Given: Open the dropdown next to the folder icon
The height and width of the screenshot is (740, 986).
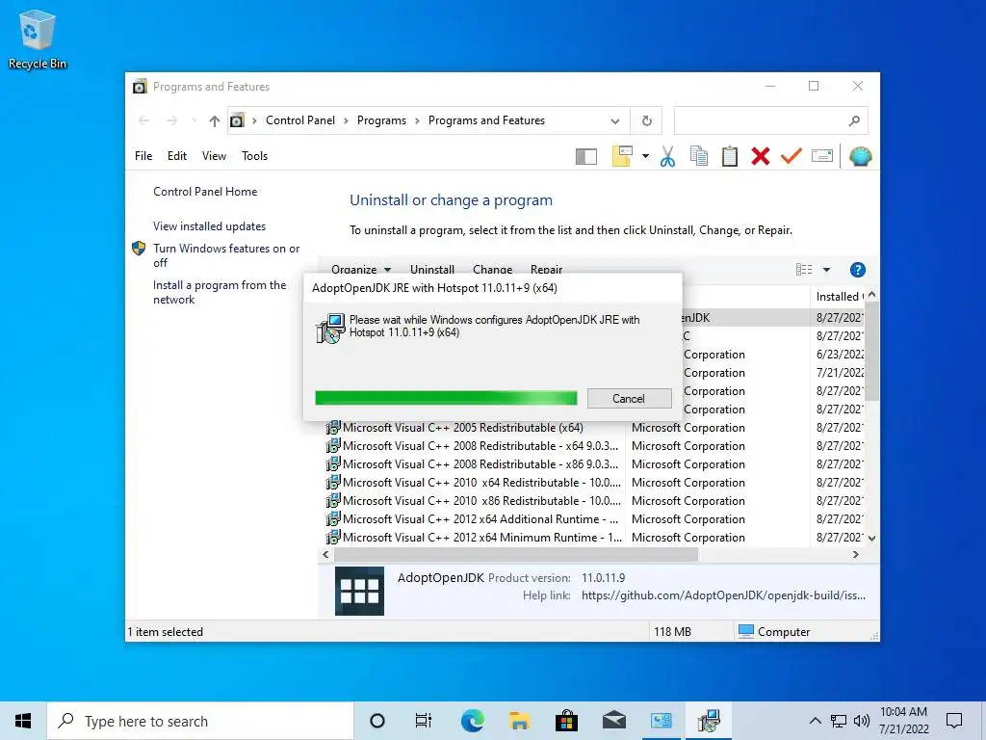Looking at the screenshot, I should pyautogui.click(x=645, y=156).
